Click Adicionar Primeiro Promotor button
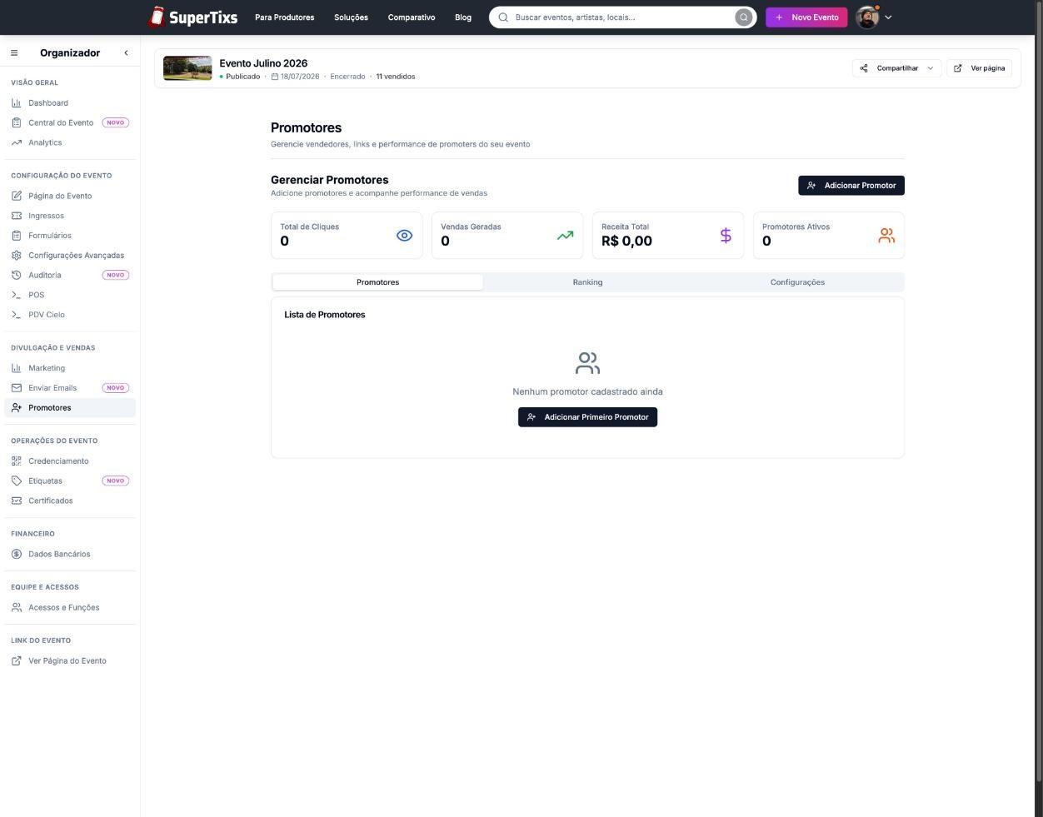This screenshot has height=817, width=1043. pos(587,417)
